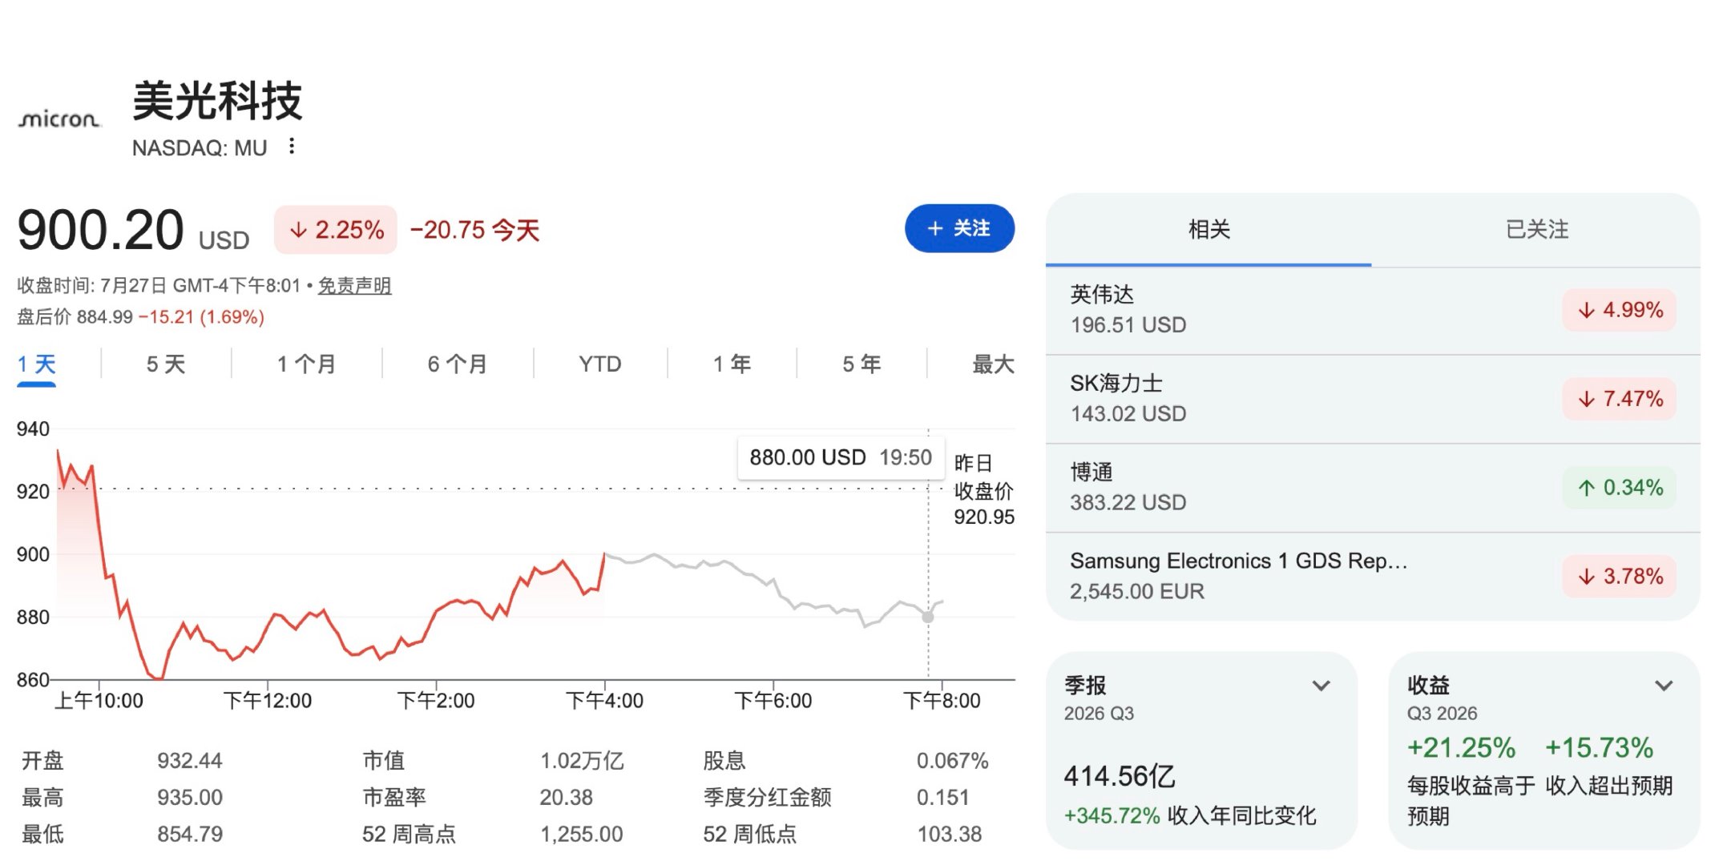Click the 900.20 current price
1719x865 pixels.
pos(100,231)
